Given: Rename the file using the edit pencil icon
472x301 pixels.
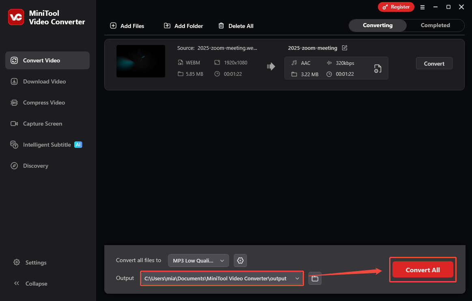Looking at the screenshot, I should point(345,48).
